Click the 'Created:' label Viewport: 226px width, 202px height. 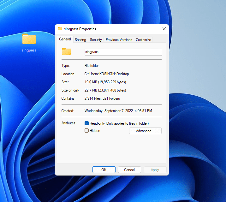click(x=68, y=111)
